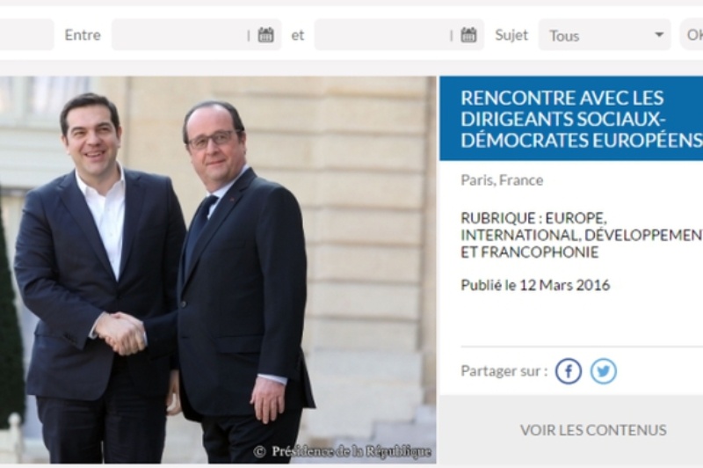
Task: Click the Partager sur label
Action: tap(504, 371)
